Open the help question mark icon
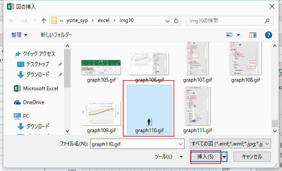 [268, 35]
